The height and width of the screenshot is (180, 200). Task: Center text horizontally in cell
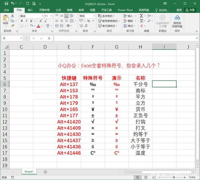coord(62,21)
